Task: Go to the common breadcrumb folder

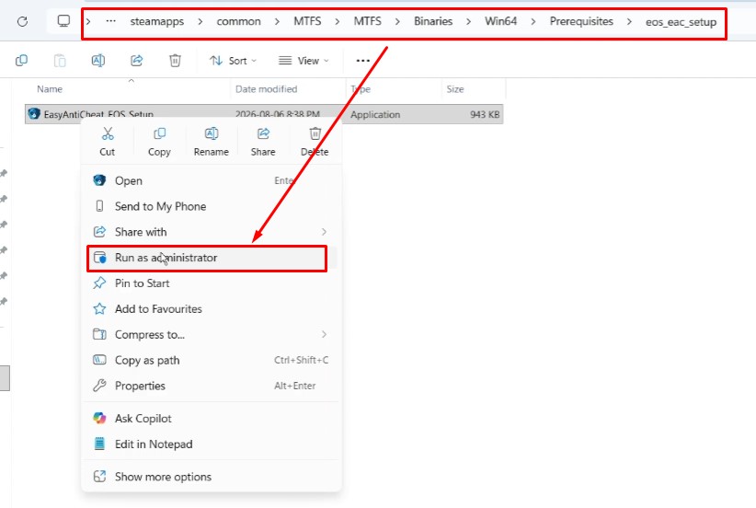Action: pyautogui.click(x=238, y=22)
